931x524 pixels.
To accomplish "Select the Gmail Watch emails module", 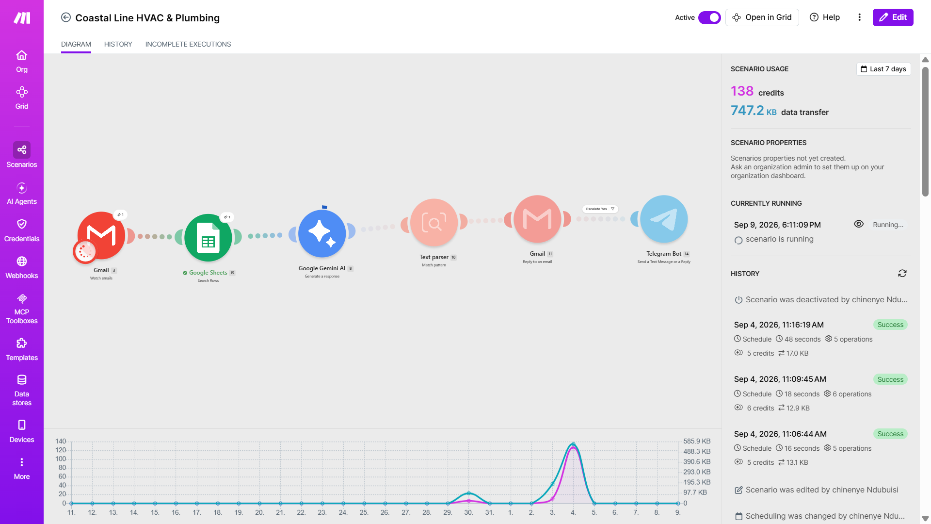I will [101, 235].
